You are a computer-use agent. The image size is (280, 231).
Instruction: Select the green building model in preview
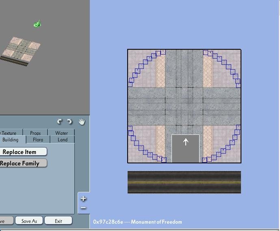pos(37,24)
